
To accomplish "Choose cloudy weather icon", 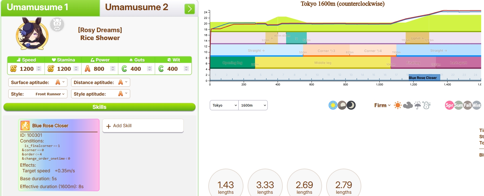I will click(x=408, y=105).
